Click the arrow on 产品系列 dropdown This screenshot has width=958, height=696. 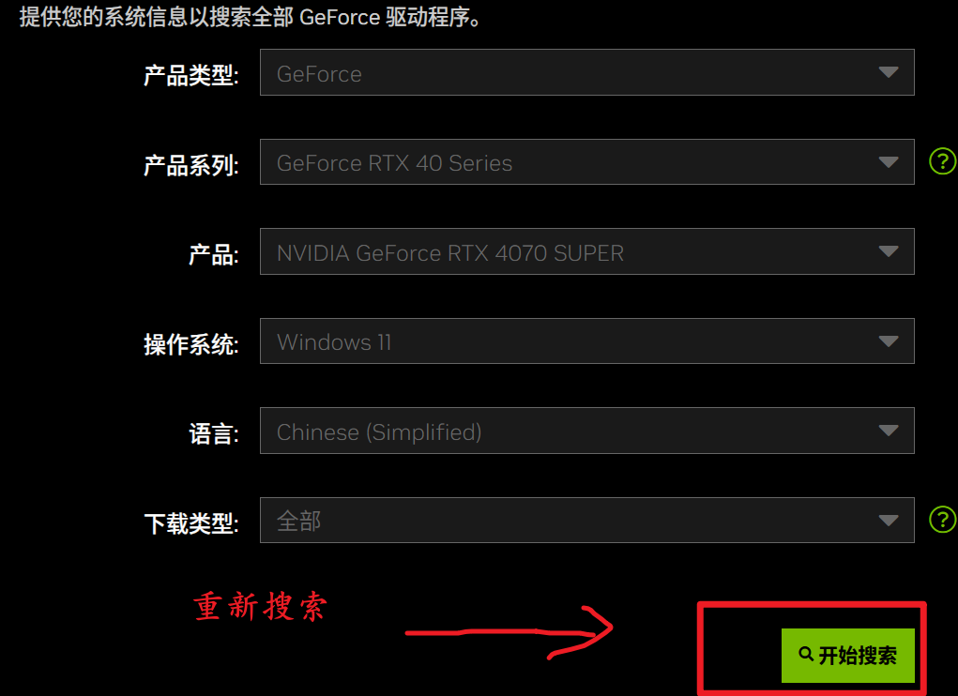888,162
